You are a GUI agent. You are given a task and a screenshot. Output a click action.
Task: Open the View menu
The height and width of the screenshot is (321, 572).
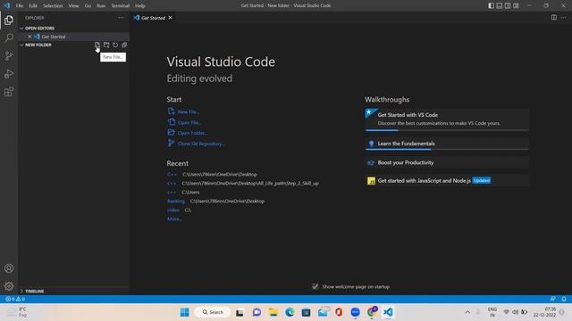click(x=73, y=6)
